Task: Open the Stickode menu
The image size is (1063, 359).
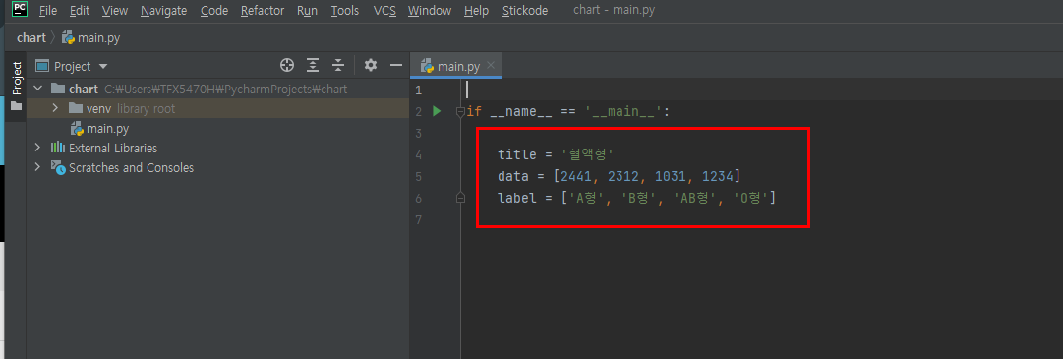Action: pyautogui.click(x=525, y=11)
